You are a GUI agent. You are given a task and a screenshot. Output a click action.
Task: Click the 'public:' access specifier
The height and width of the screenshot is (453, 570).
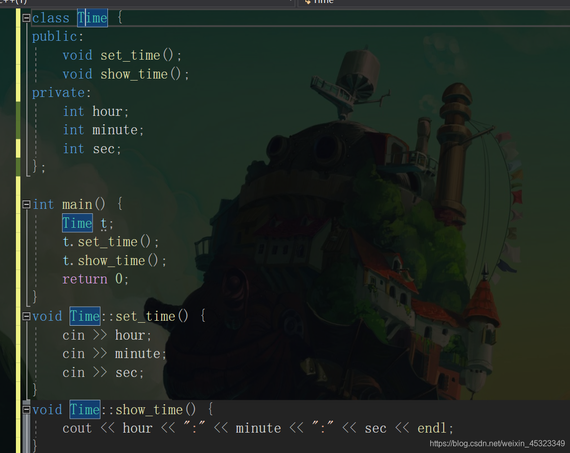58,36
